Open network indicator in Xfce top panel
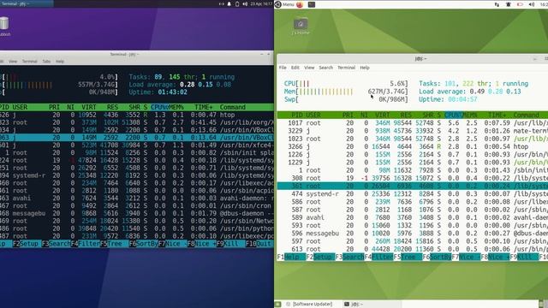Image resolution: width=548 pixels, height=308 pixels. (x=221, y=3)
